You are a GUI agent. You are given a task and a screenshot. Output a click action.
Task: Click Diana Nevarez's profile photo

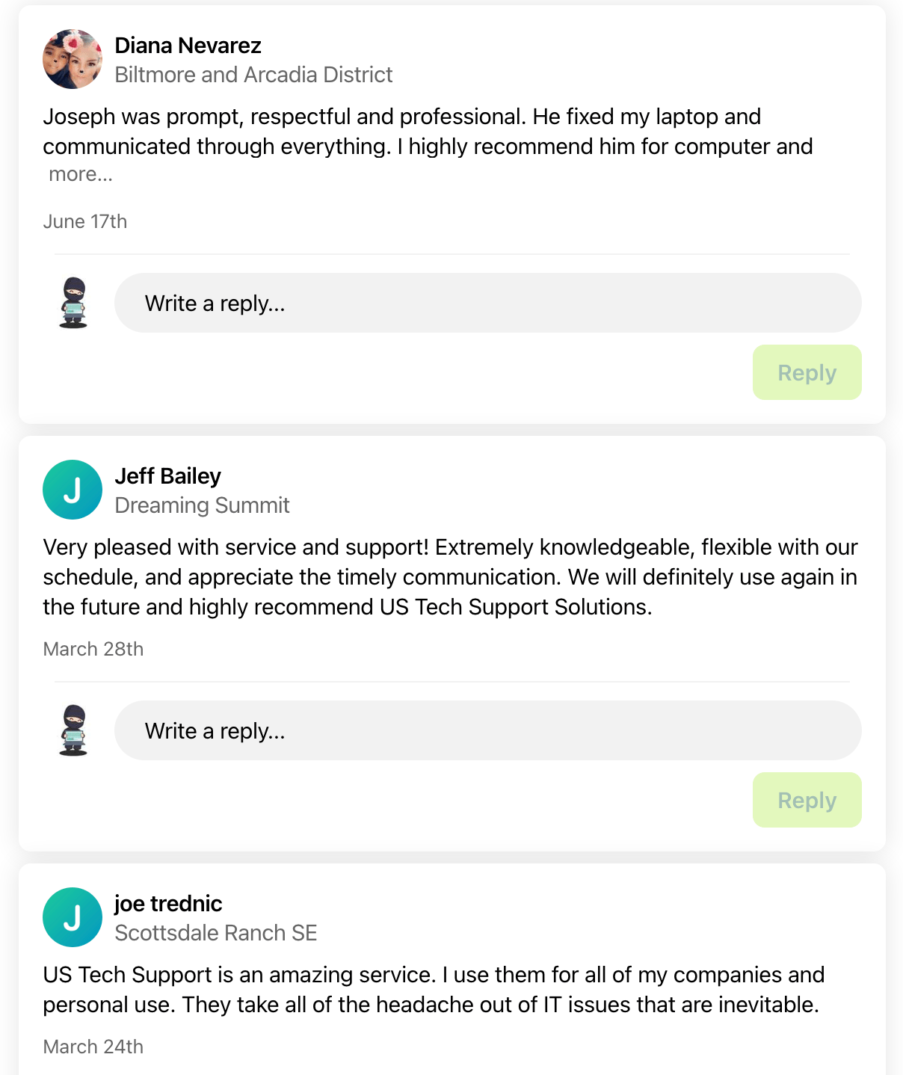pyautogui.click(x=73, y=59)
